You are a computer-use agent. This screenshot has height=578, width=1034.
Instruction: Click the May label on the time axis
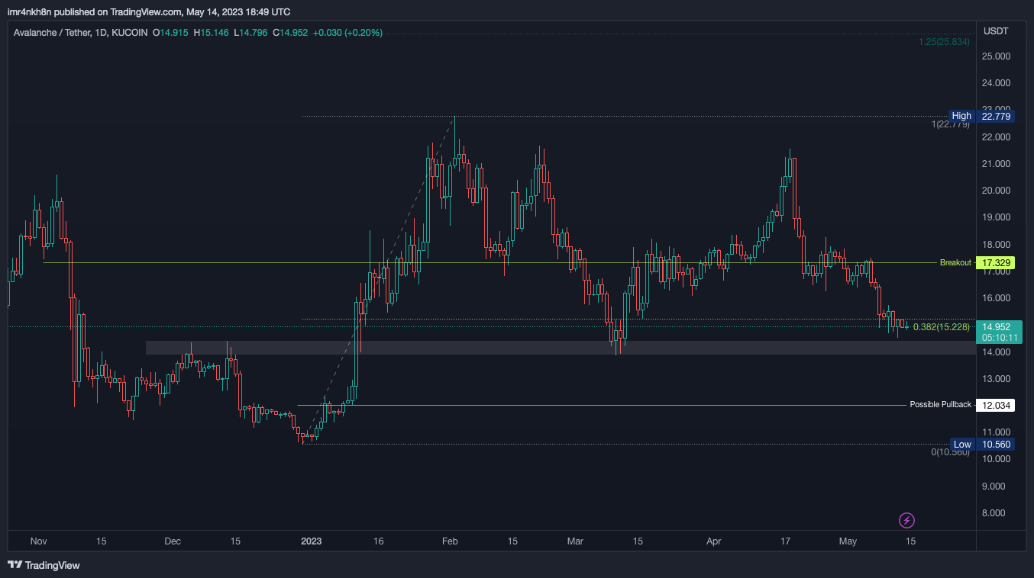tap(848, 541)
